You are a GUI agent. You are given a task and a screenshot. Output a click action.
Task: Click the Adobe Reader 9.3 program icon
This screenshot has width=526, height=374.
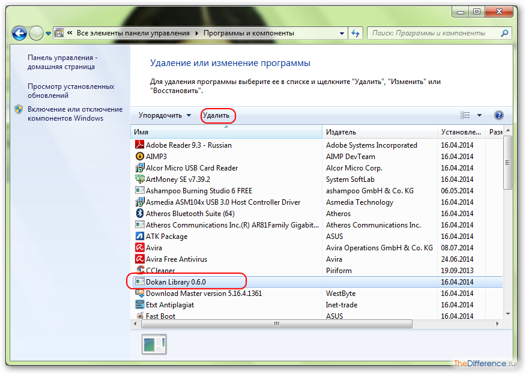[x=139, y=145]
